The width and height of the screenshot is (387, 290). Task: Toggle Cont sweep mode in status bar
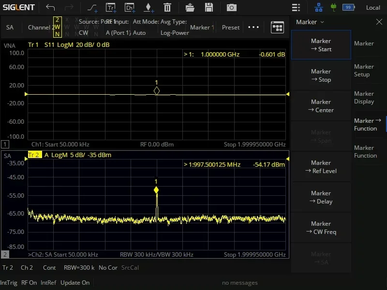[49, 268]
